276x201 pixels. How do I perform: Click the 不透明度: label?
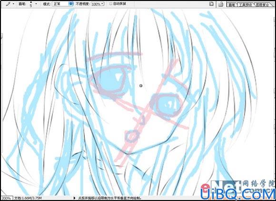tap(83, 4)
